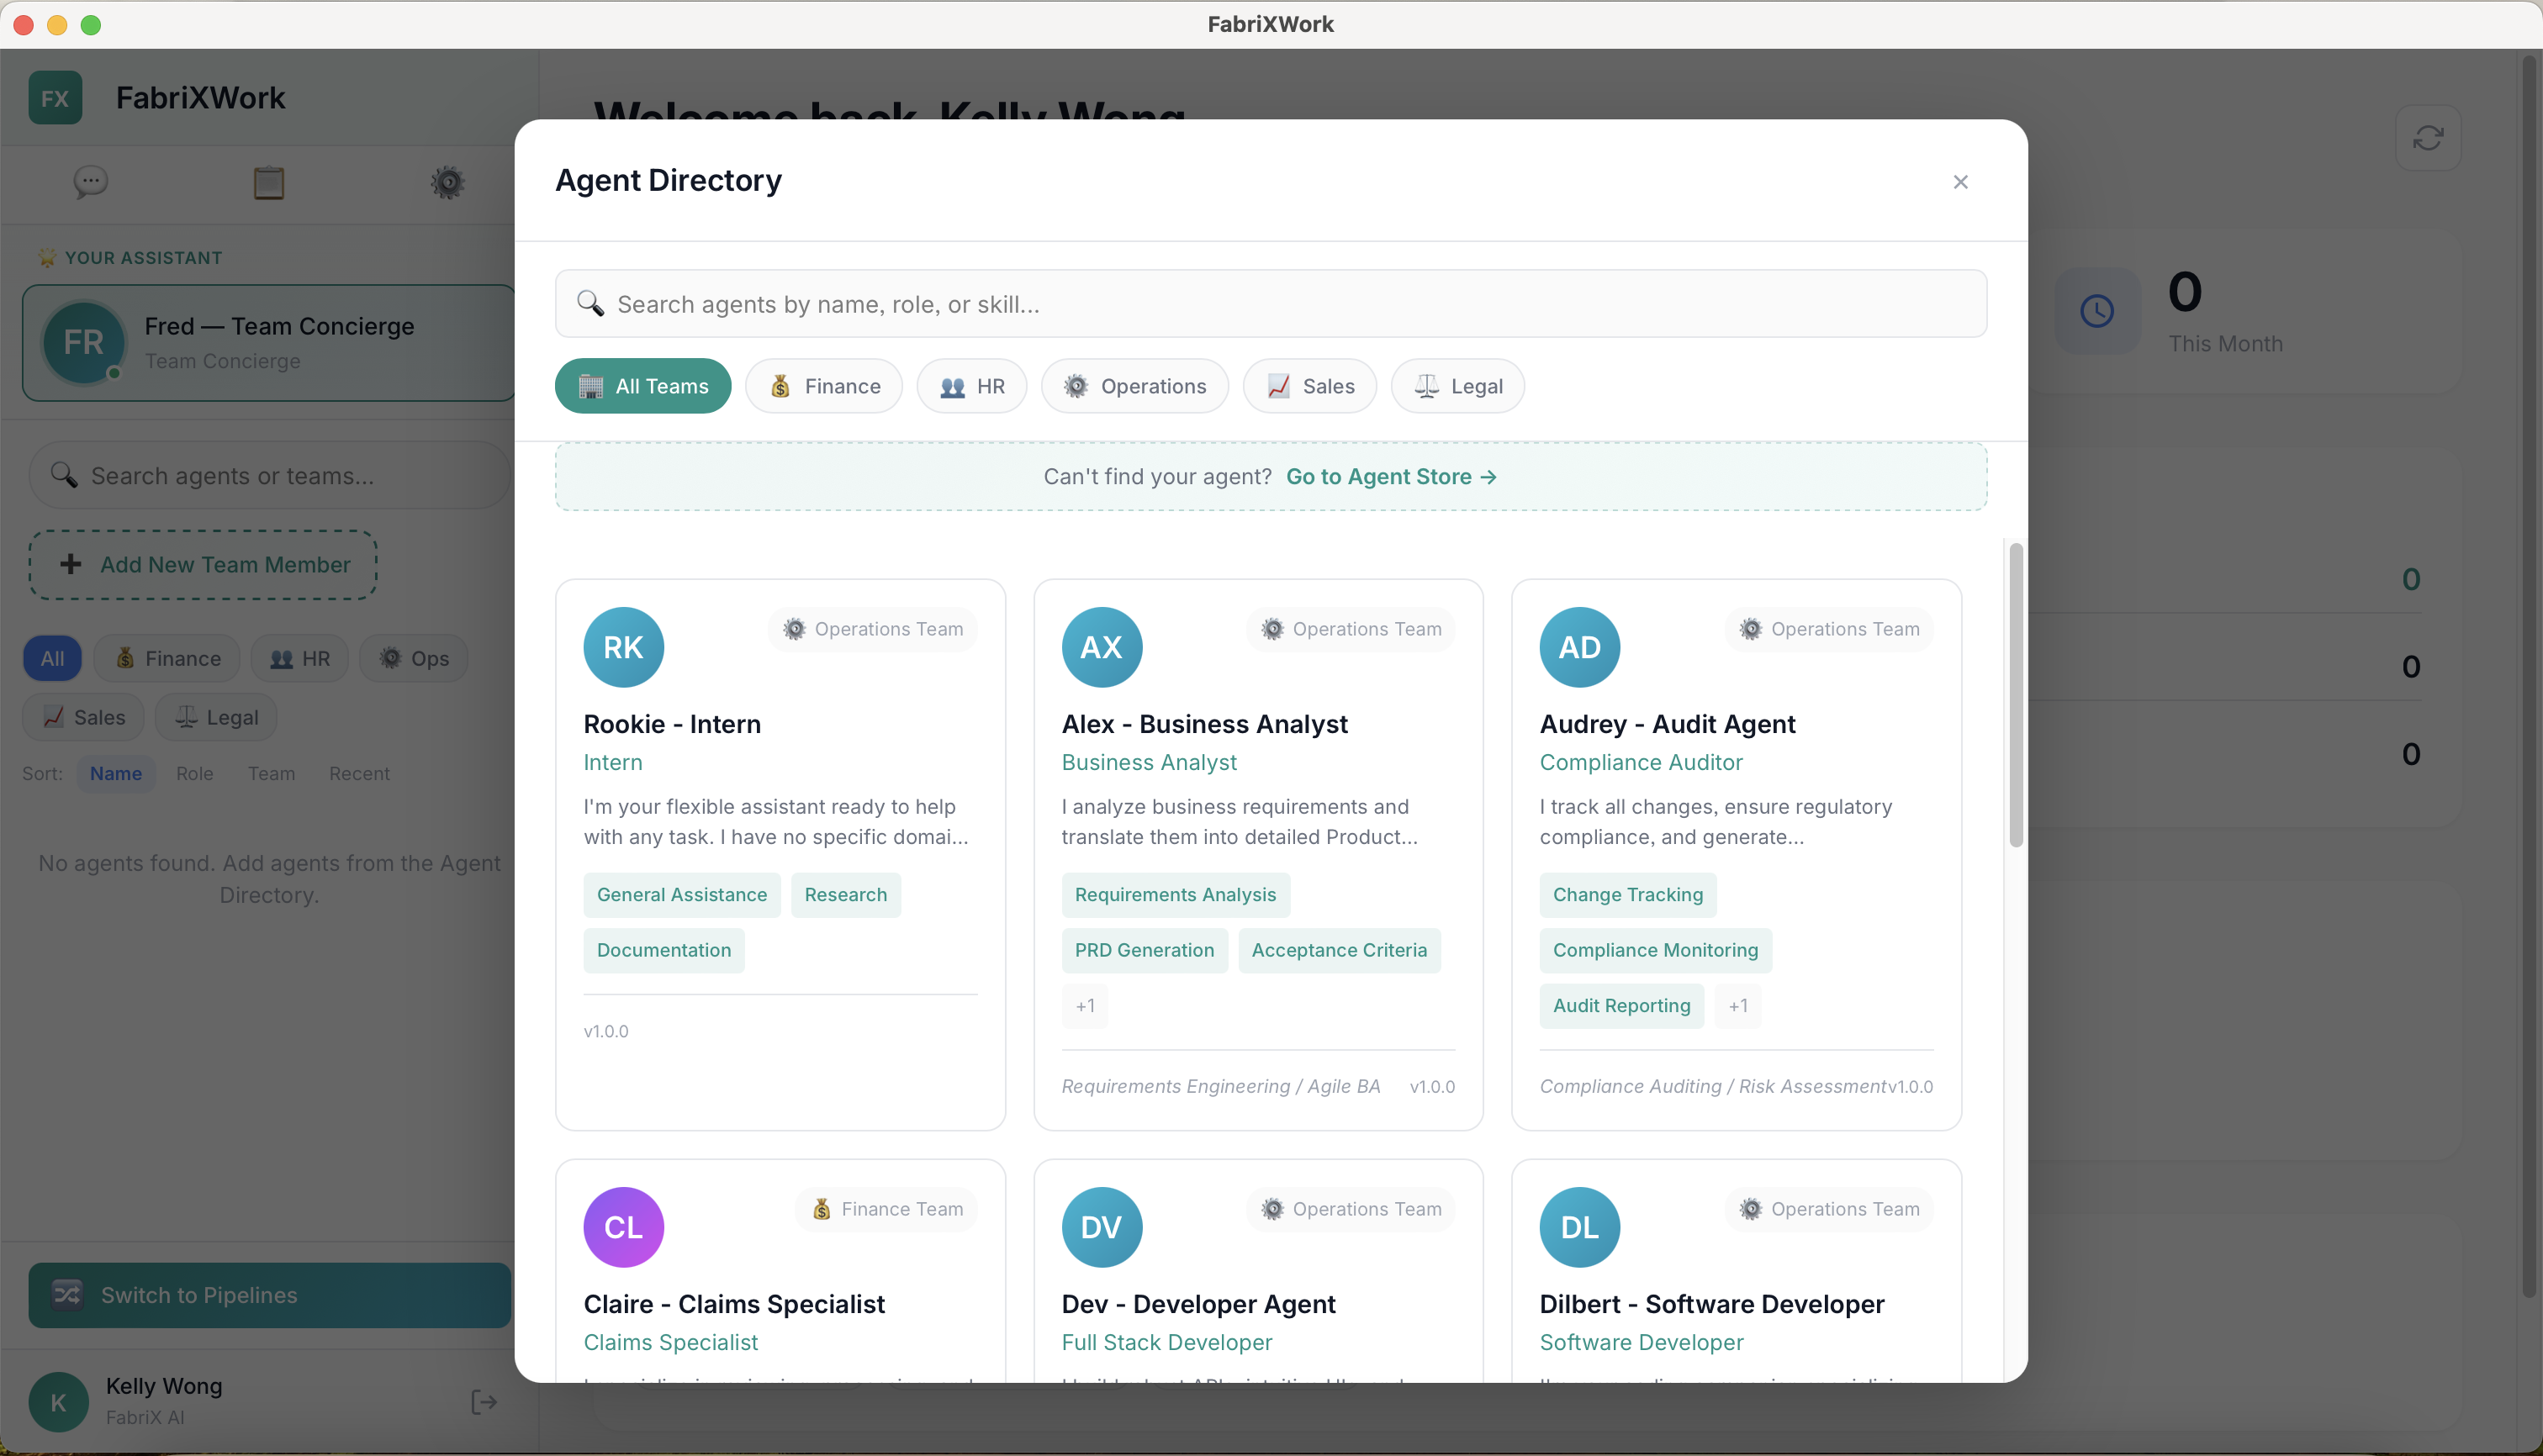Open the clipboard icon in the sidebar
This screenshot has height=1456, width=2543.
(x=268, y=182)
